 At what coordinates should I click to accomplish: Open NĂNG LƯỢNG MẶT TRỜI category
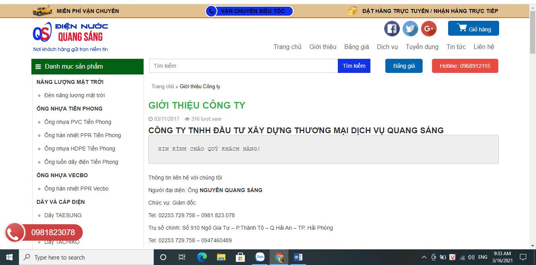[x=70, y=82]
